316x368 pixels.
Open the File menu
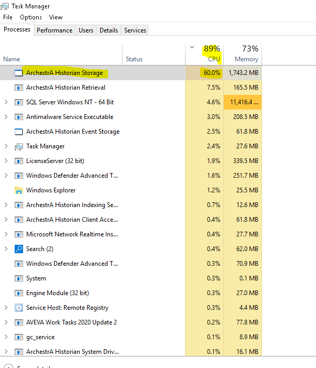(8, 17)
